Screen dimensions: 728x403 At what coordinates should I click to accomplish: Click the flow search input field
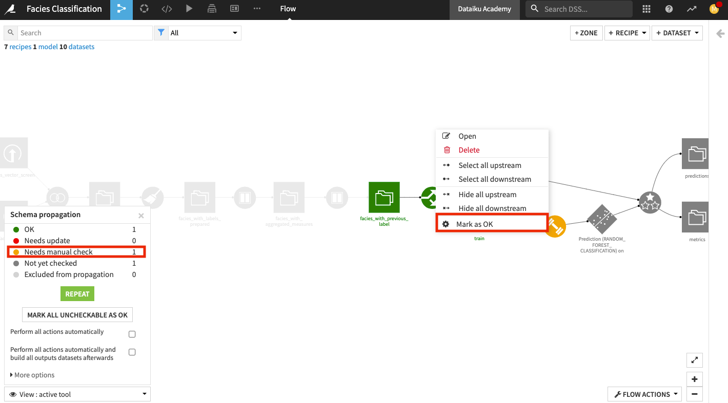[x=85, y=33]
